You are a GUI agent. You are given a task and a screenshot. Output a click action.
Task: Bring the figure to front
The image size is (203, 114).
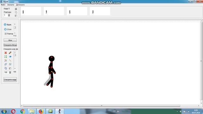pos(6,64)
